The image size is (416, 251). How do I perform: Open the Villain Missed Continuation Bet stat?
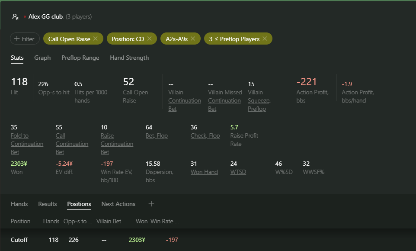pos(225,100)
